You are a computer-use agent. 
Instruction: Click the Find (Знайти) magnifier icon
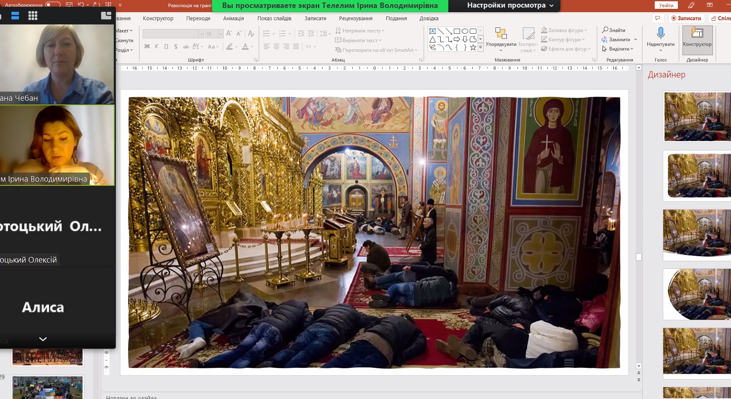click(x=605, y=30)
